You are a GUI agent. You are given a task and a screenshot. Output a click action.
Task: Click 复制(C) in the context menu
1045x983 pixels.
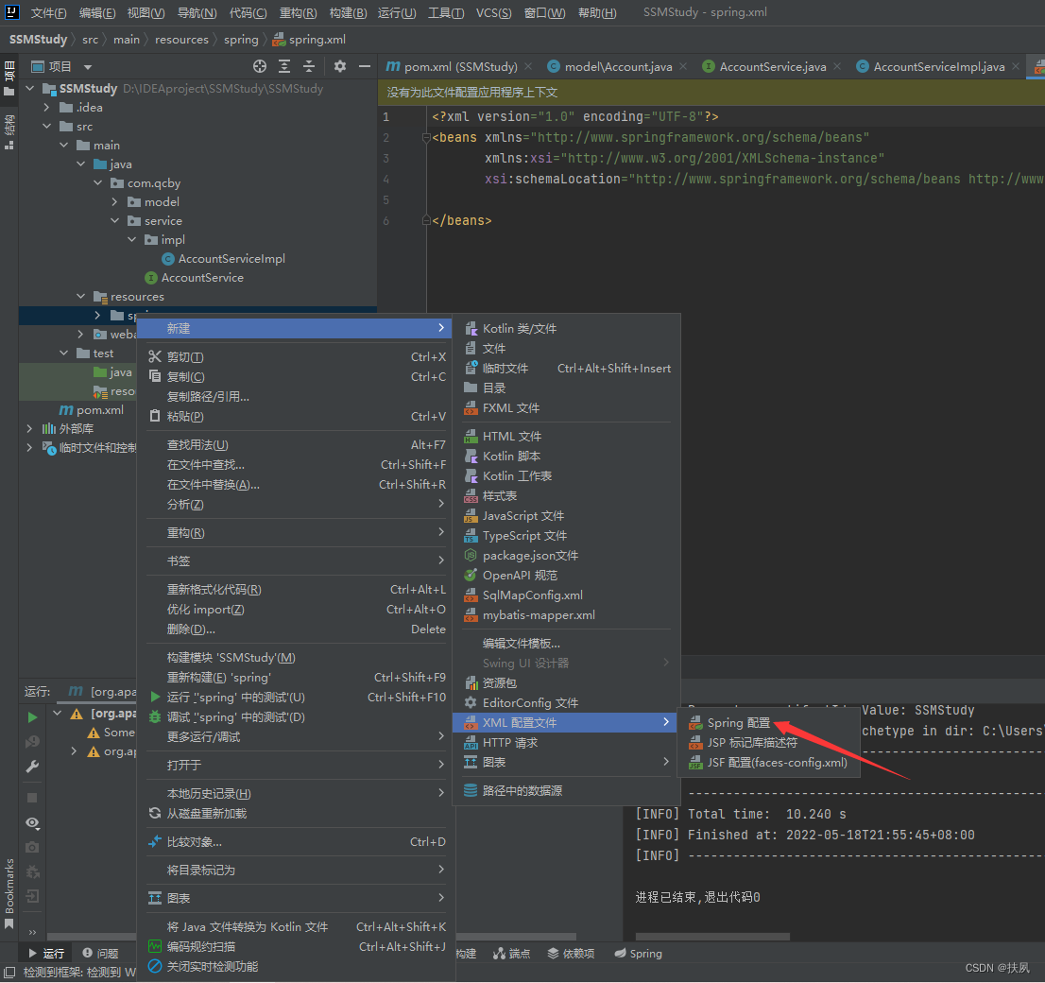click(297, 377)
